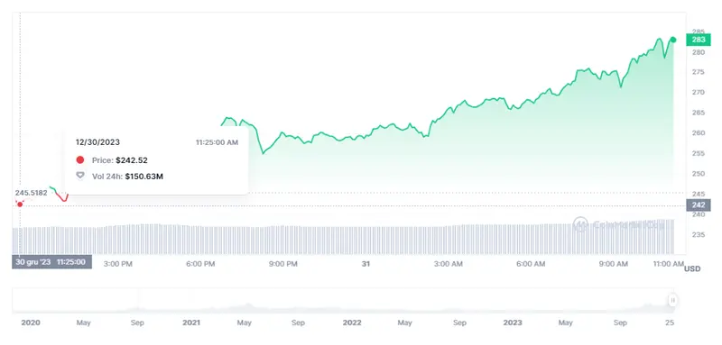Click the red start price dot marker
Screen dimensions: 722x345
tap(20, 204)
